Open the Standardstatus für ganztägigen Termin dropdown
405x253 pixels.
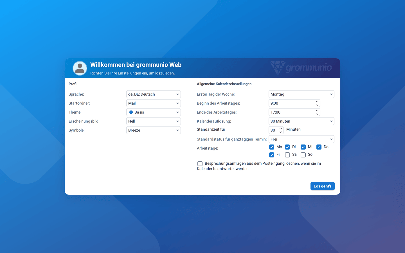click(301, 139)
